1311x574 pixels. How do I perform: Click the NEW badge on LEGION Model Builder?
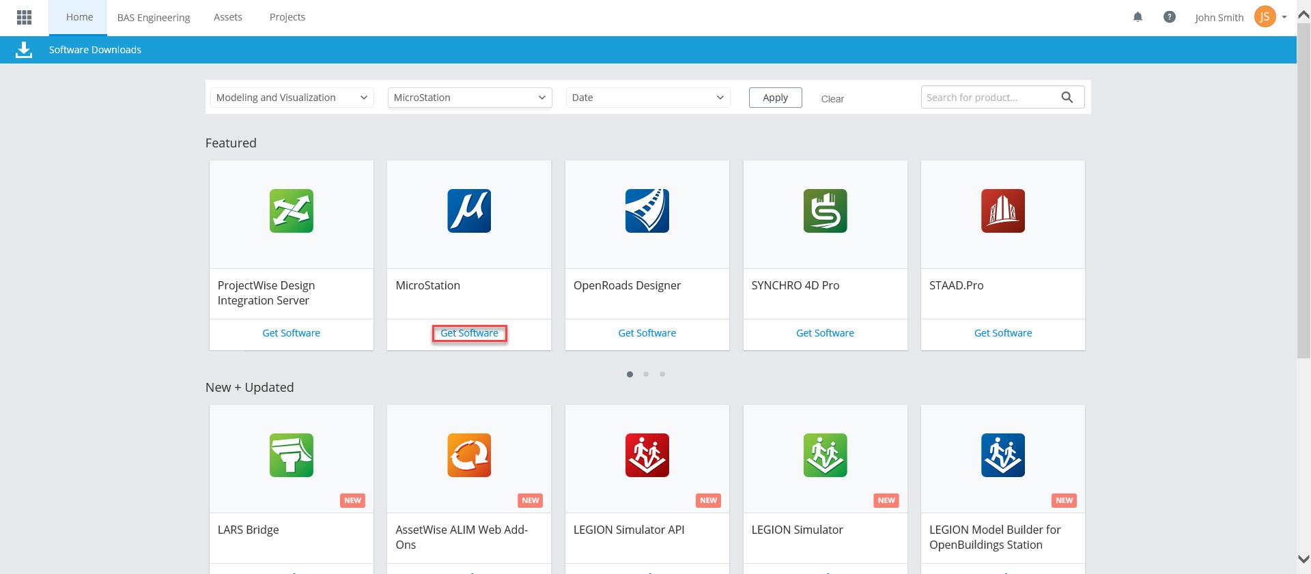coord(1064,500)
